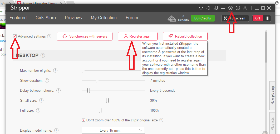Click help icon beside Advanced settings
Image resolution: width=280 pixels, height=134 pixels.
pyautogui.click(x=49, y=36)
